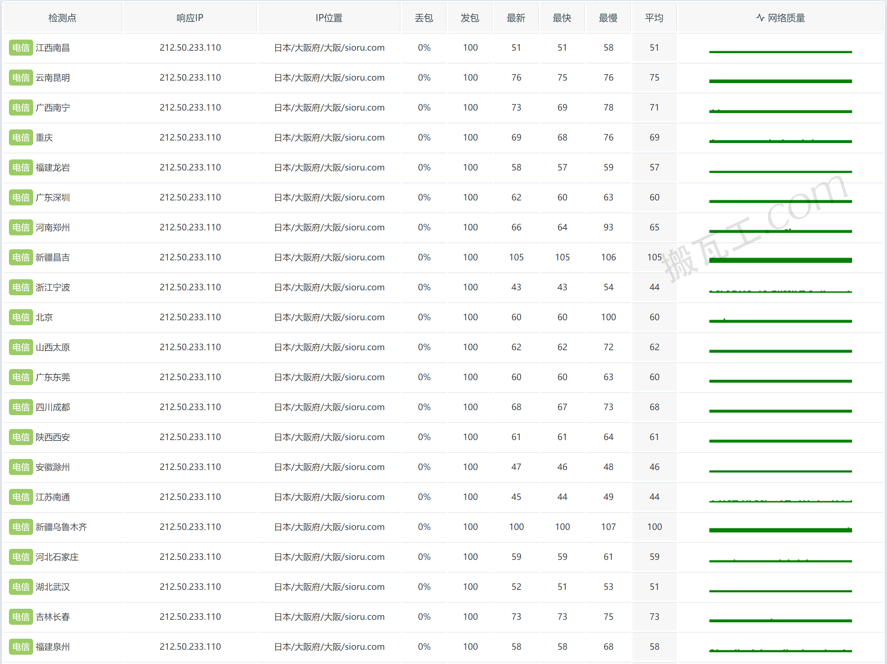The width and height of the screenshot is (887, 664).
Task: Click the 河南郑州 detection point name
Action: pos(52,228)
